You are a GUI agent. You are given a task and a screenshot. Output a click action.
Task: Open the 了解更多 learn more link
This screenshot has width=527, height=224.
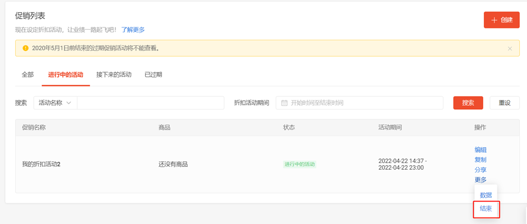(x=133, y=30)
